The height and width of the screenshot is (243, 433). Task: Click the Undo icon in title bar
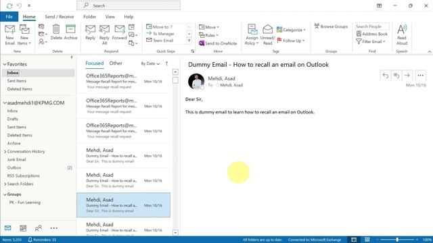pos(19,5)
